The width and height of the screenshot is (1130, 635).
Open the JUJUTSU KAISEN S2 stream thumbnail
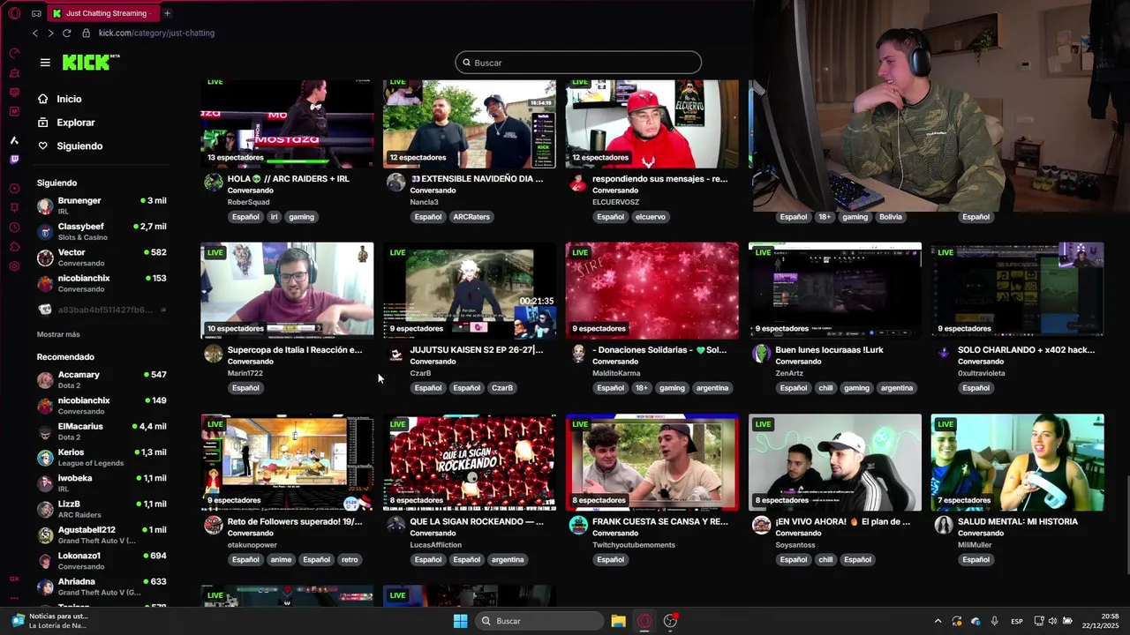click(470, 290)
